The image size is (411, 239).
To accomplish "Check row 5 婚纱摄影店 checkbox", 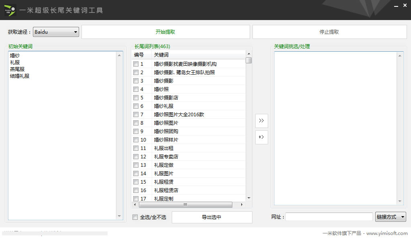I will [x=136, y=97].
